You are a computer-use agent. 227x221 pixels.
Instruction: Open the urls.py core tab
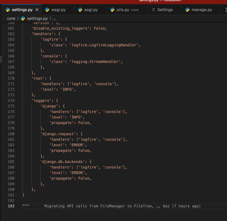click(x=127, y=10)
